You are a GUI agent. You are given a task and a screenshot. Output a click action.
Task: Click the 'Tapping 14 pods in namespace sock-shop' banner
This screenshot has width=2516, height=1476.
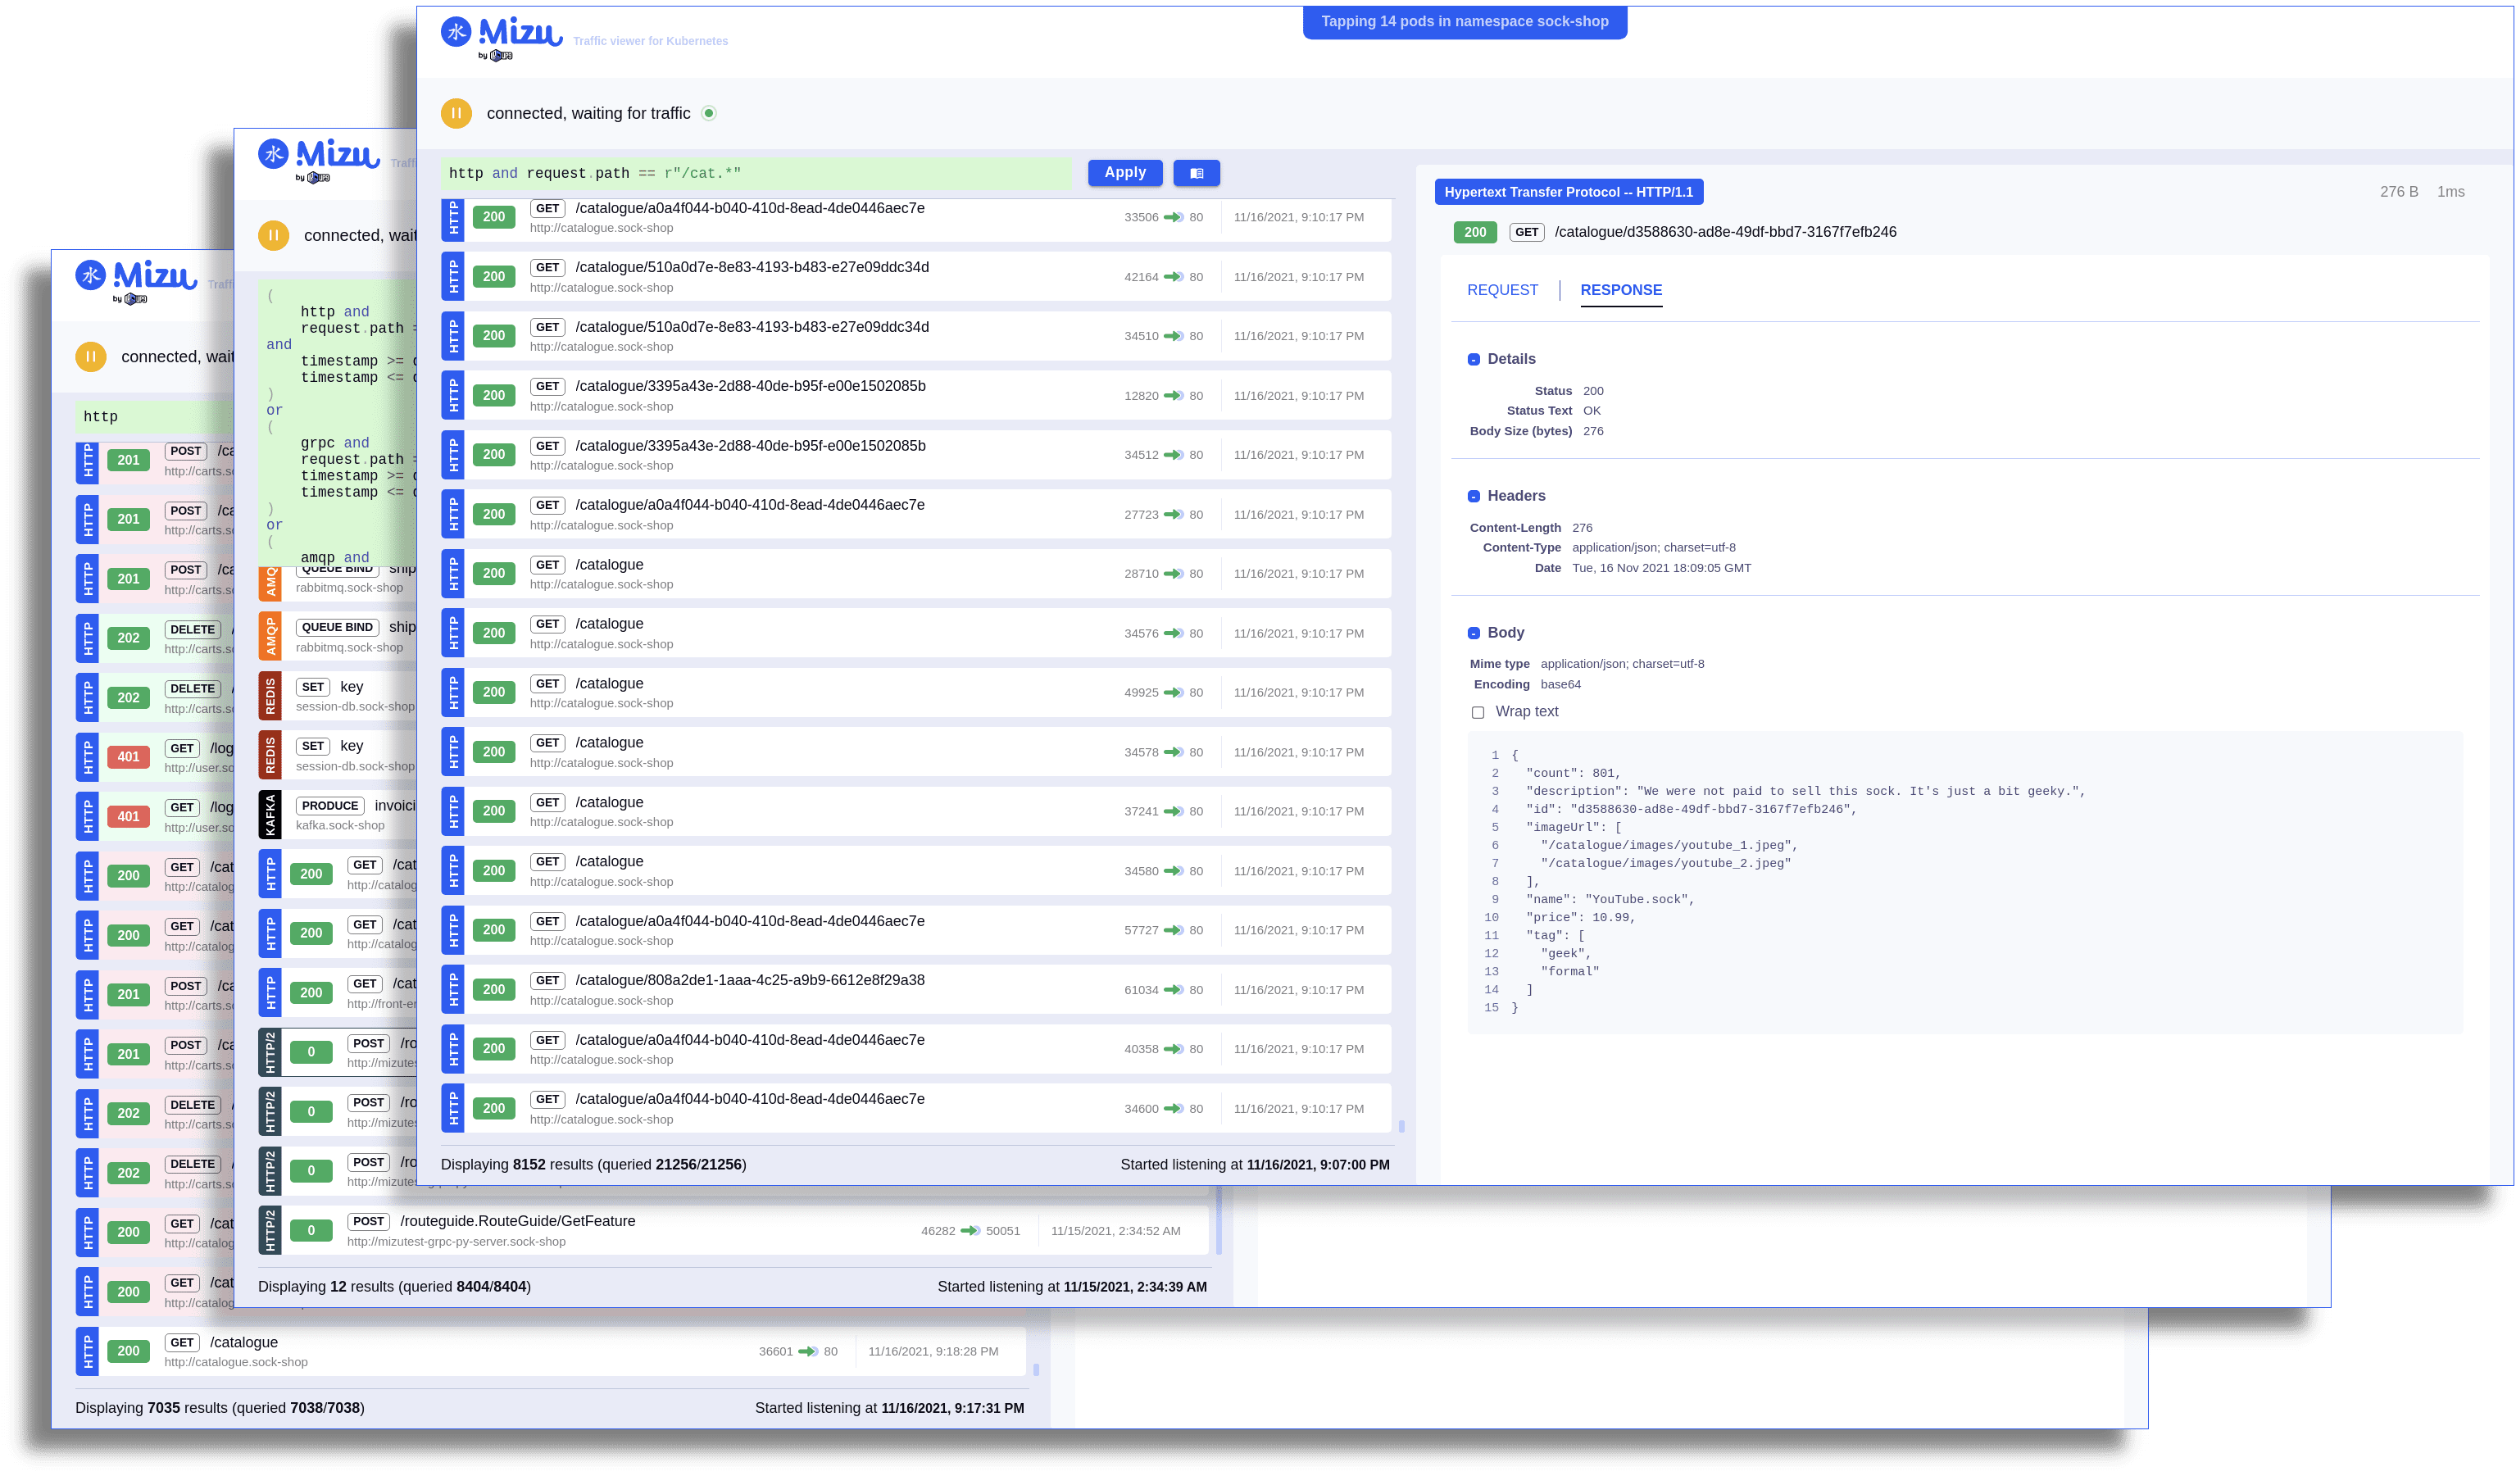click(1465, 21)
